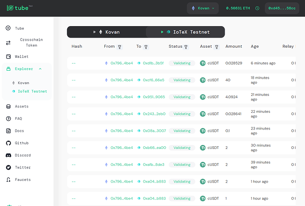Click the Ethereum icon beside Kovan under Explorer
The height and width of the screenshot is (206, 305).
[x=13, y=83]
